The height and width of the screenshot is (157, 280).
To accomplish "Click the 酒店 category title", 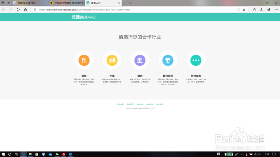I will 140,76.
